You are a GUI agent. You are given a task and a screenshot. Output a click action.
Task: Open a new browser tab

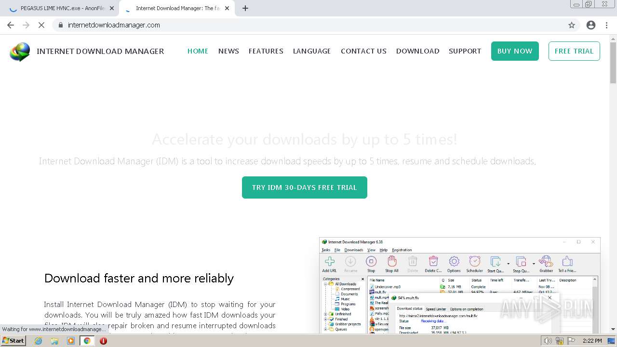click(x=245, y=8)
